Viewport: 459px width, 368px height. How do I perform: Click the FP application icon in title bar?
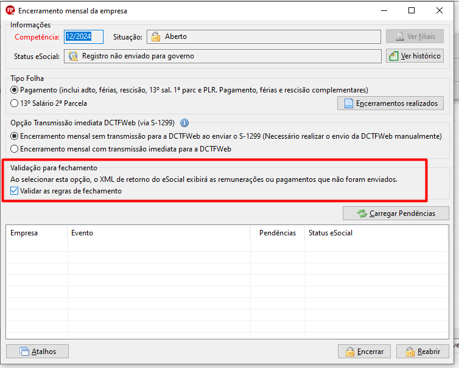coord(10,10)
